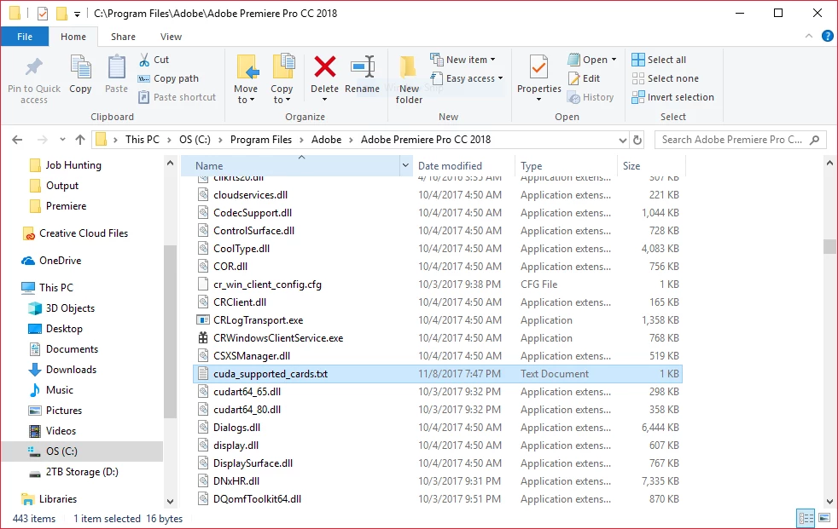The width and height of the screenshot is (838, 529).
Task: Expand Program Files breadcrumb chevron
Action: point(301,140)
